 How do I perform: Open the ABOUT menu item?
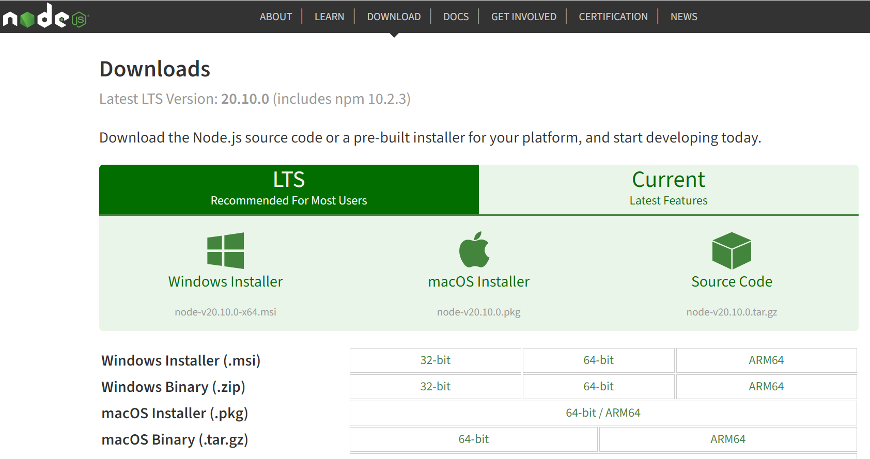[x=275, y=17]
